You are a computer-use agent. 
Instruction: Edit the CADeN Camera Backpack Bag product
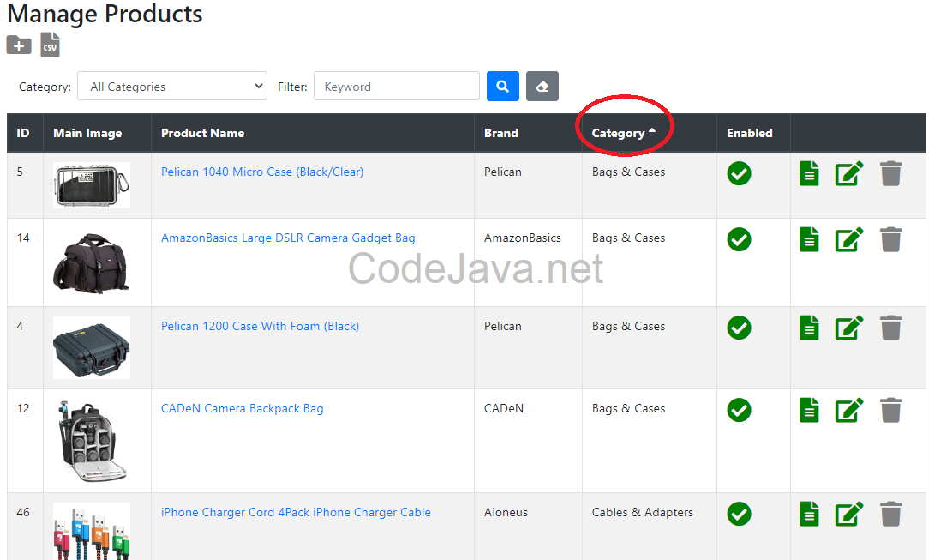pos(849,410)
